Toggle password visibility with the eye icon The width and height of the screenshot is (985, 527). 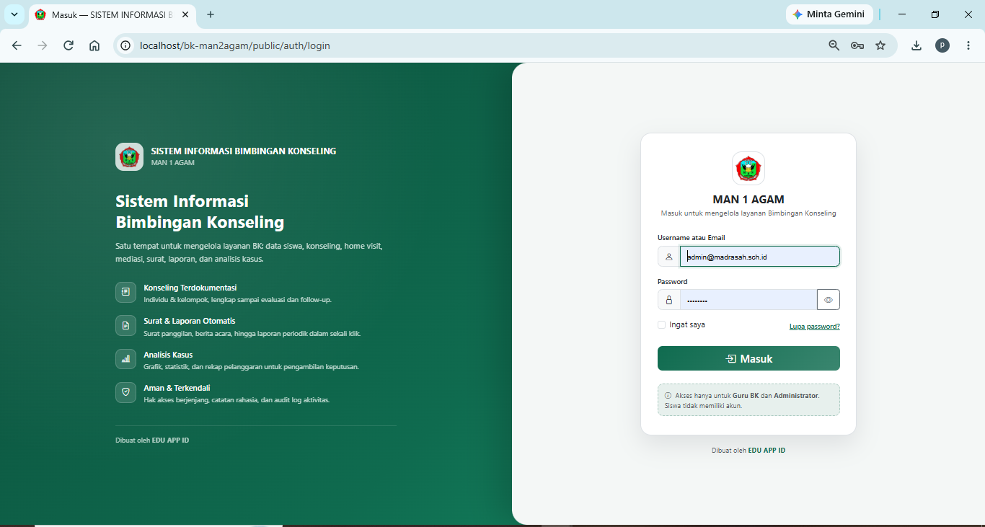point(829,300)
